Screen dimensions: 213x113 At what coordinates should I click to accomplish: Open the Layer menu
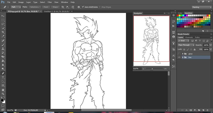point(28,2)
